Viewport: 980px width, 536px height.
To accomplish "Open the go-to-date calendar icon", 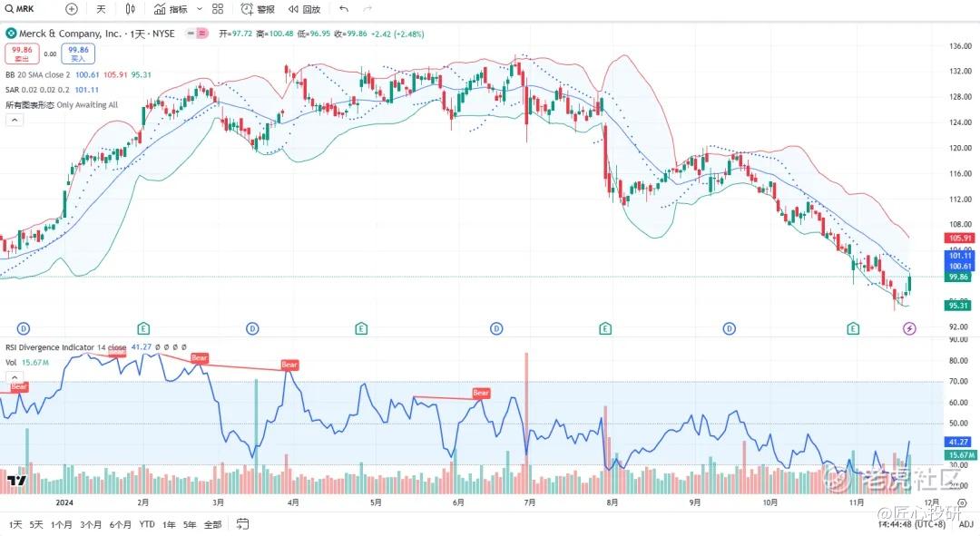I will [242, 524].
